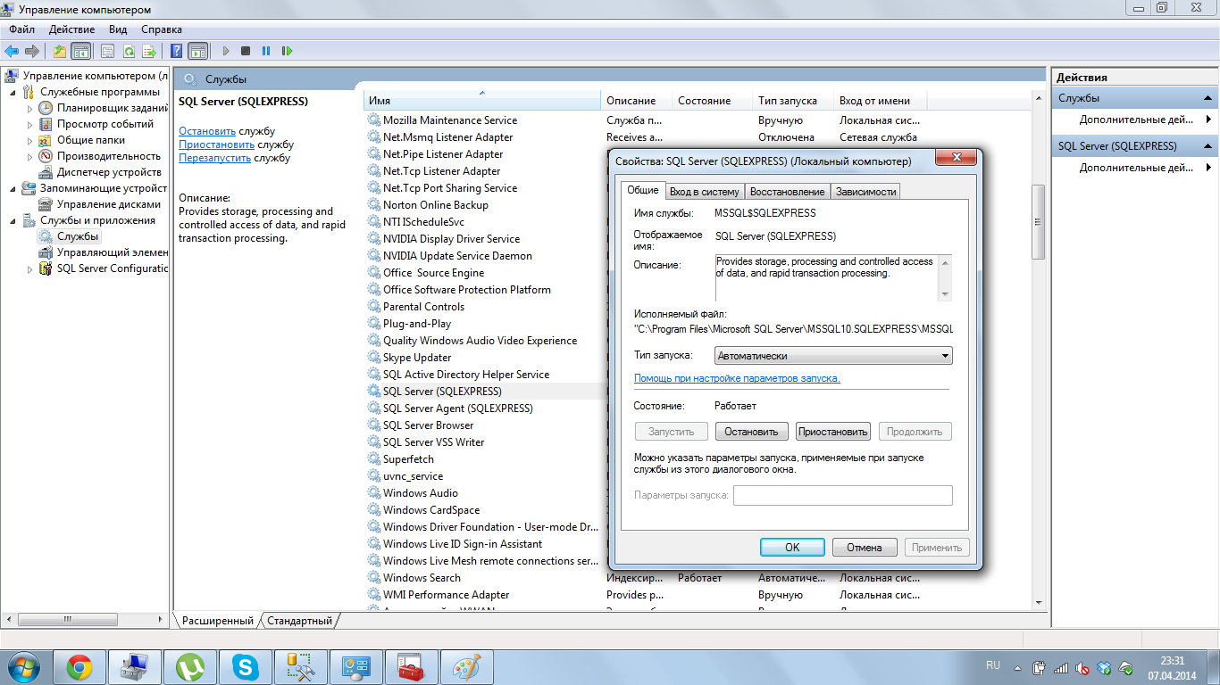Click the Параметры запуска input field

tap(843, 495)
